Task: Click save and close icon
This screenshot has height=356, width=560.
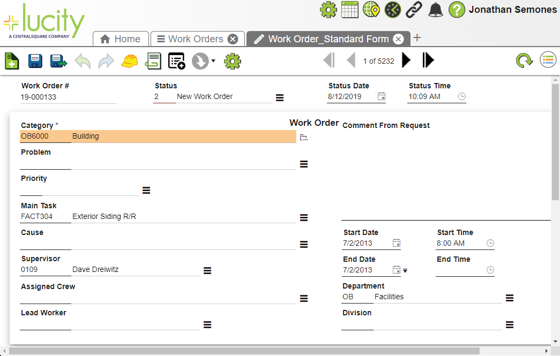Action: point(58,61)
